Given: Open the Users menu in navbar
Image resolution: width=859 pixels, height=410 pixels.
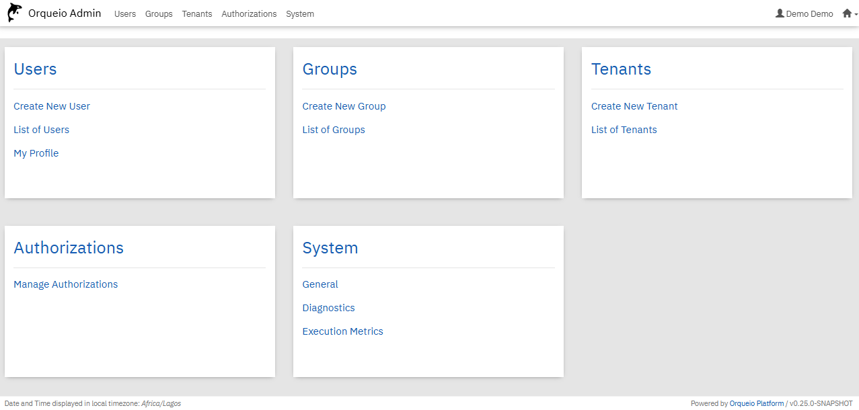Looking at the screenshot, I should click(125, 14).
